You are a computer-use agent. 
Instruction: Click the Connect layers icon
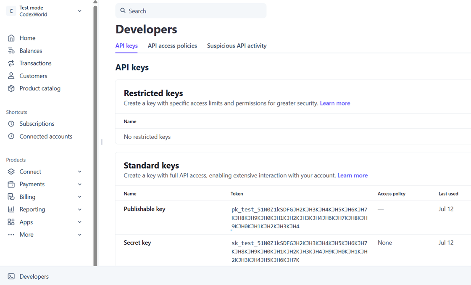pyautogui.click(x=11, y=172)
